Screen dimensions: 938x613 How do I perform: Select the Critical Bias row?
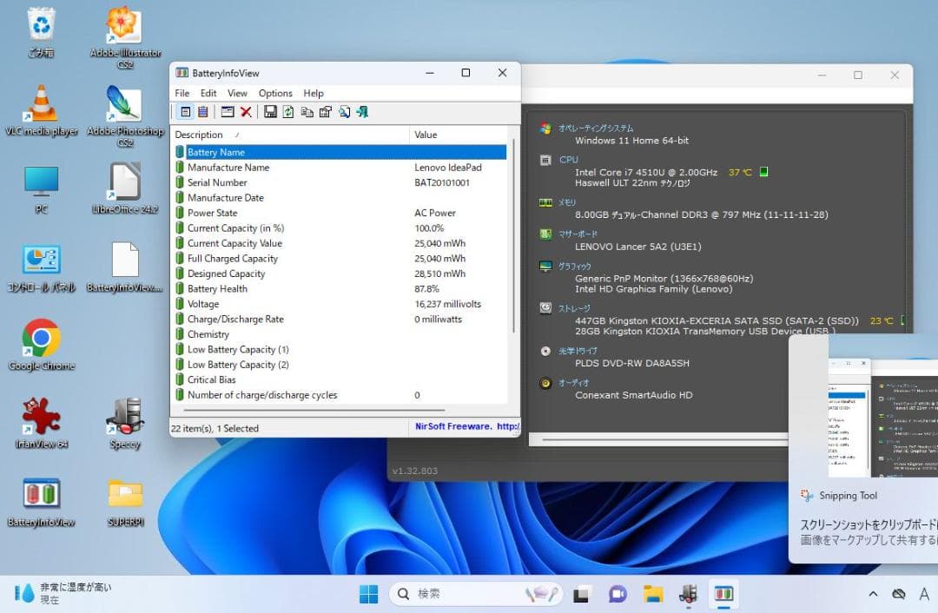coord(340,379)
